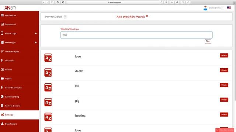The height and width of the screenshot is (132, 236).
Task: Click the My Devices sidebar icon
Action: click(2, 15)
